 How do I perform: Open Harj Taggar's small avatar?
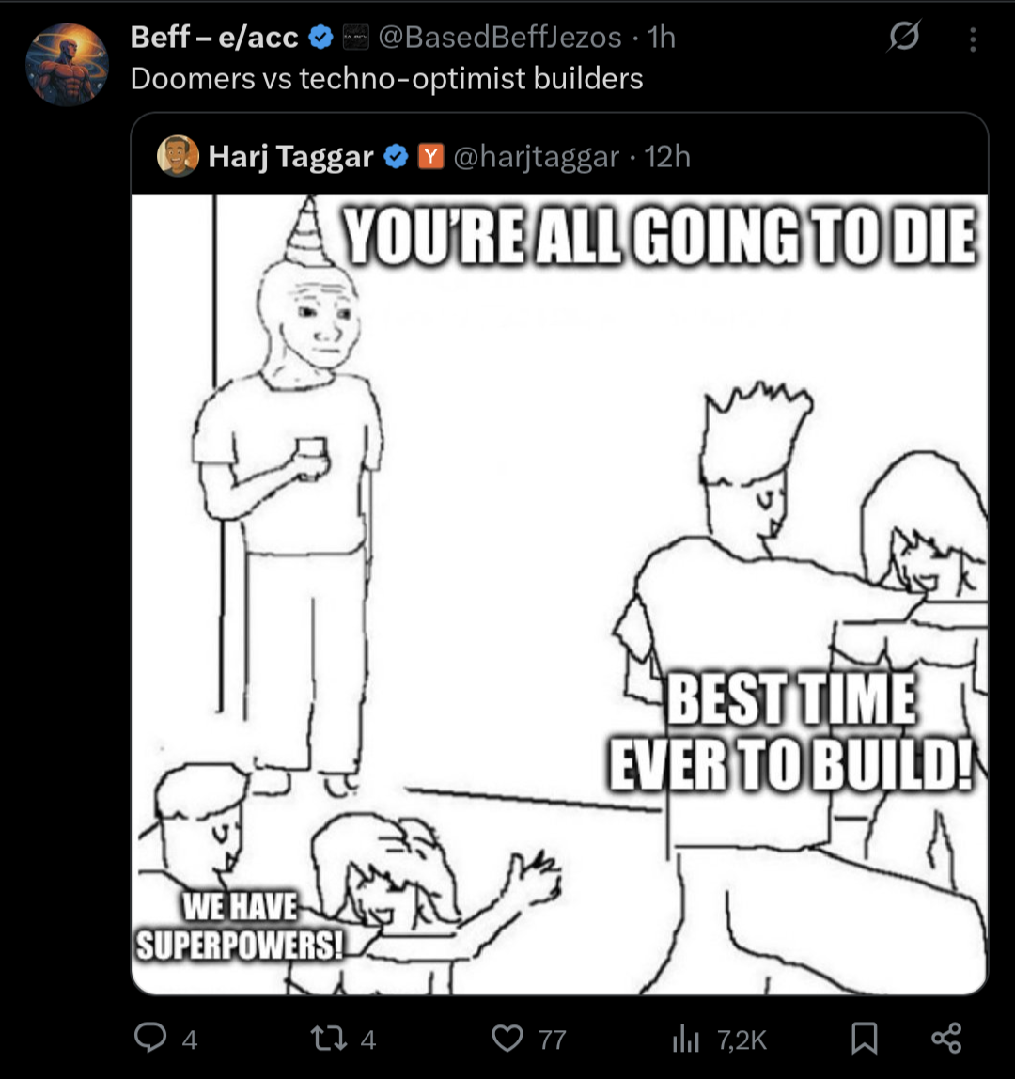(x=178, y=155)
